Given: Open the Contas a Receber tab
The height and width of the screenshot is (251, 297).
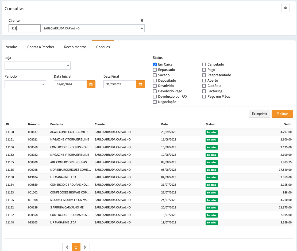Looking at the screenshot, I should pyautogui.click(x=41, y=47).
